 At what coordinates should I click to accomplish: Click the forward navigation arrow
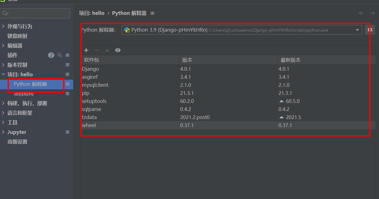point(372,13)
